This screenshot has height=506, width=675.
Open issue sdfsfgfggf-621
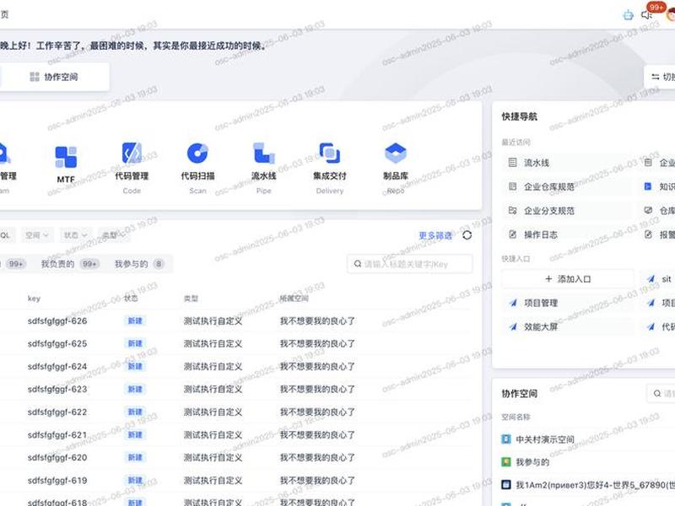coord(57,434)
